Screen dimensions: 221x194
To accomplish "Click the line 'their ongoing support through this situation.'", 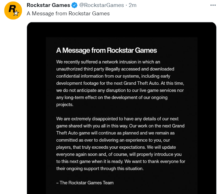I will (x=100, y=168).
